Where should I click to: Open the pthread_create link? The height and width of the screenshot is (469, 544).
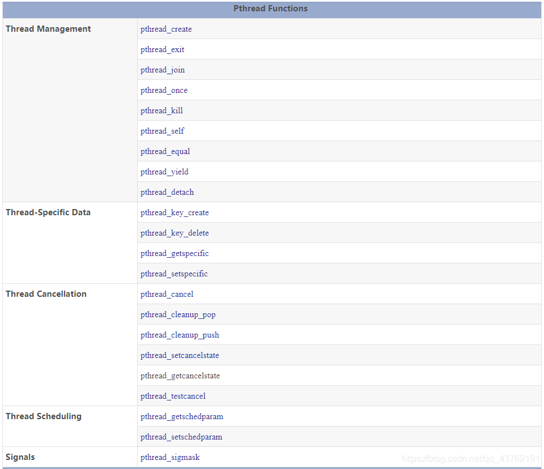coord(166,29)
